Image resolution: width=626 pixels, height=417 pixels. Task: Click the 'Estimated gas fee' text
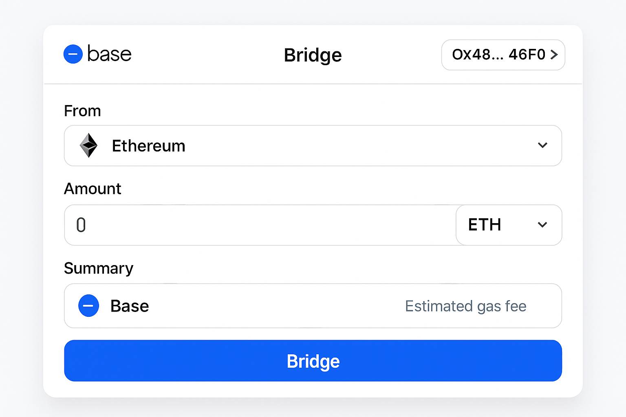[465, 306]
